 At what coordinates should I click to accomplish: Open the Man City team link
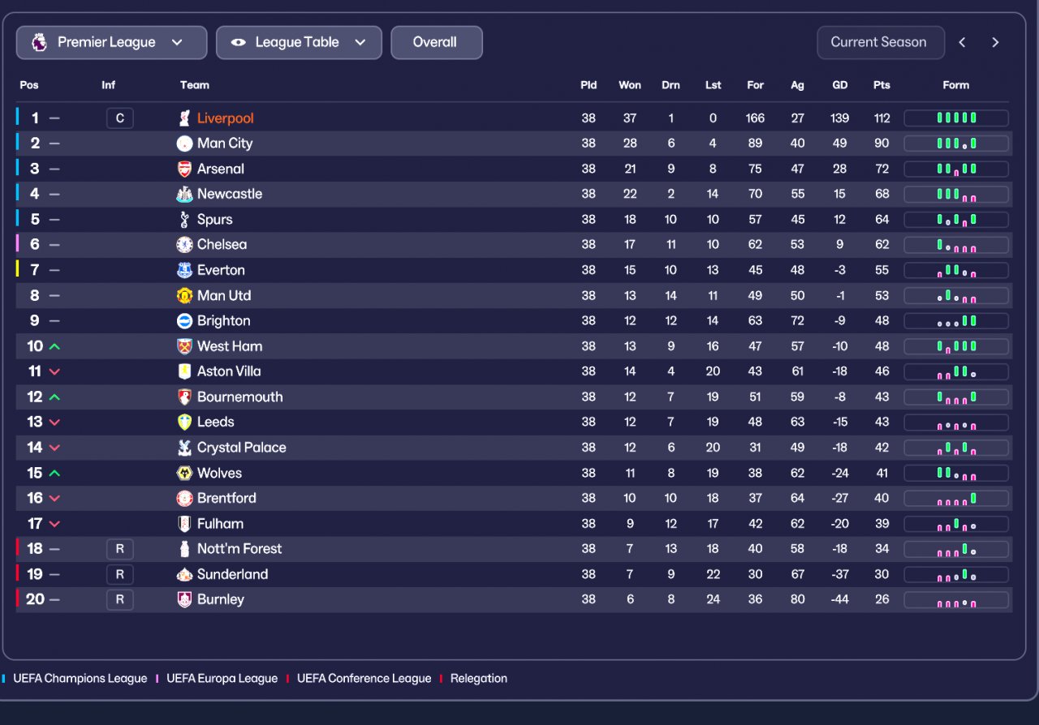click(x=225, y=144)
